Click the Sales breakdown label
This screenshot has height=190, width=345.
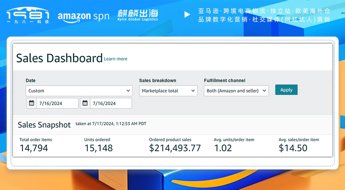pos(158,80)
